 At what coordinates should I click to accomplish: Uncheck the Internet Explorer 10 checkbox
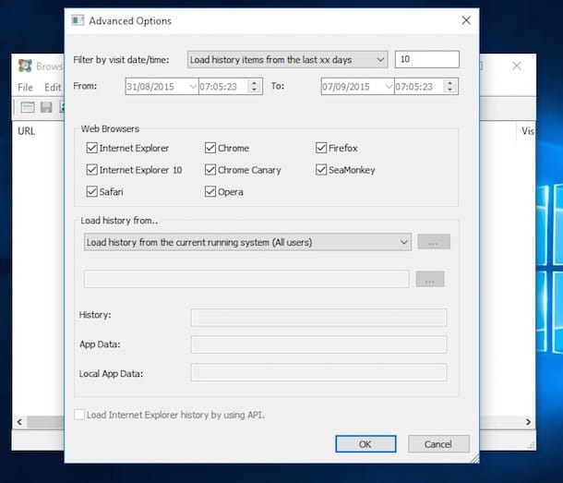coord(92,170)
